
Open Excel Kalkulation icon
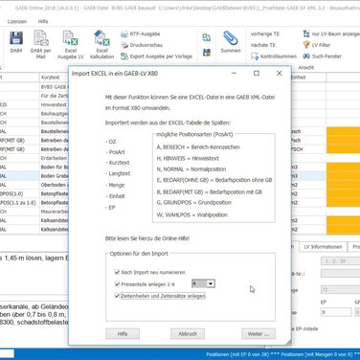coord(101,38)
